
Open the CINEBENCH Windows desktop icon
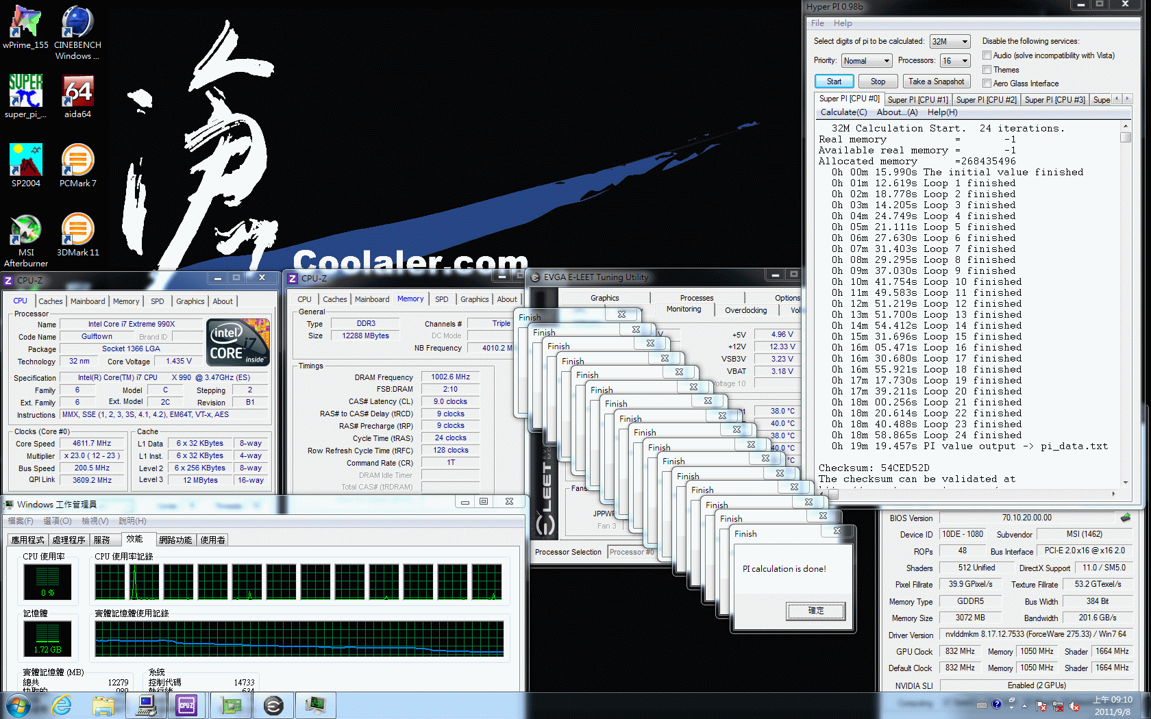coord(77,33)
